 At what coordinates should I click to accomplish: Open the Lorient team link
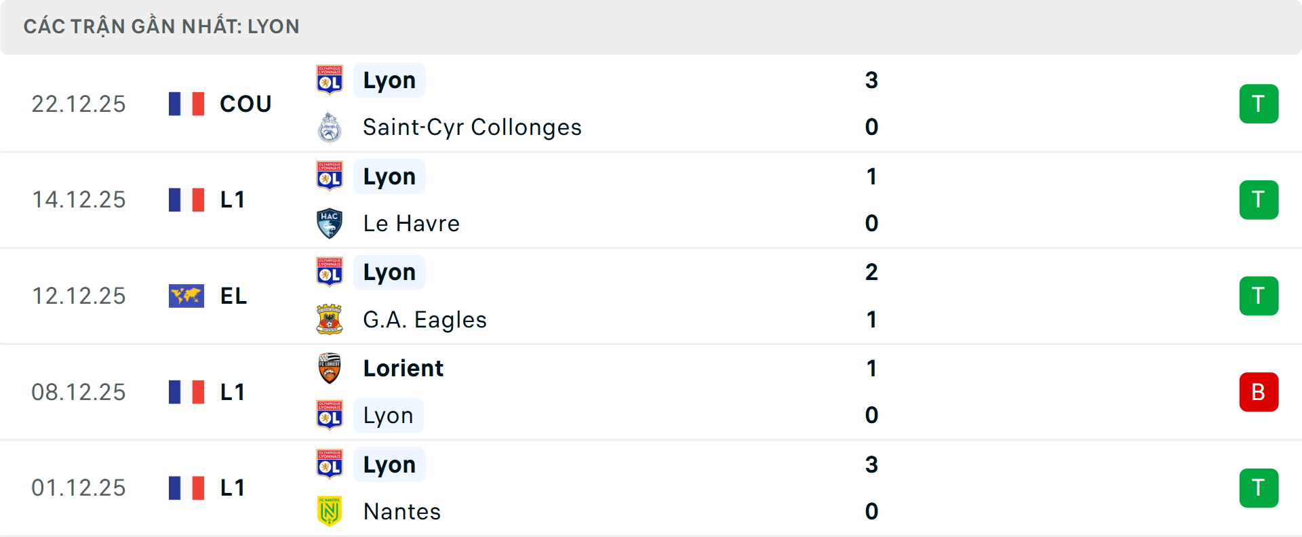click(x=403, y=368)
